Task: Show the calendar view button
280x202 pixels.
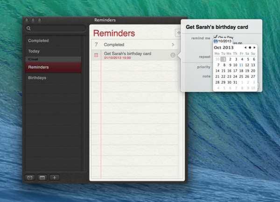Action: pyautogui.click(x=42, y=178)
